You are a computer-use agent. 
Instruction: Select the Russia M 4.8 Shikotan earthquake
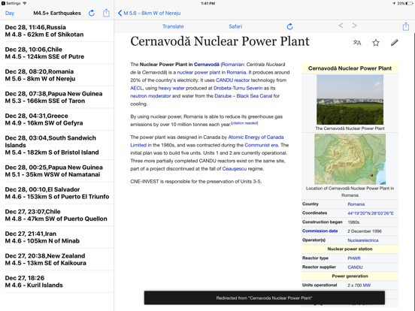click(x=57, y=31)
